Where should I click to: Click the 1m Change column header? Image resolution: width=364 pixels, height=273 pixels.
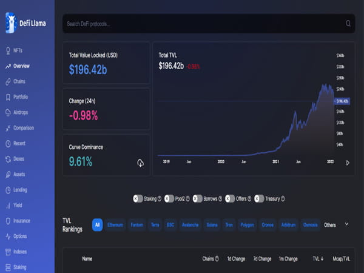(x=288, y=259)
